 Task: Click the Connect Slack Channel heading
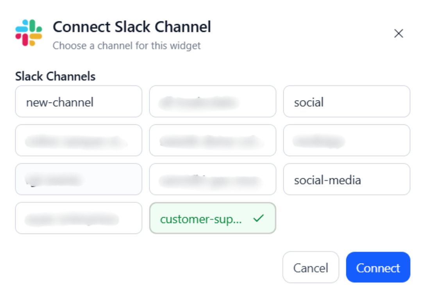tap(132, 27)
